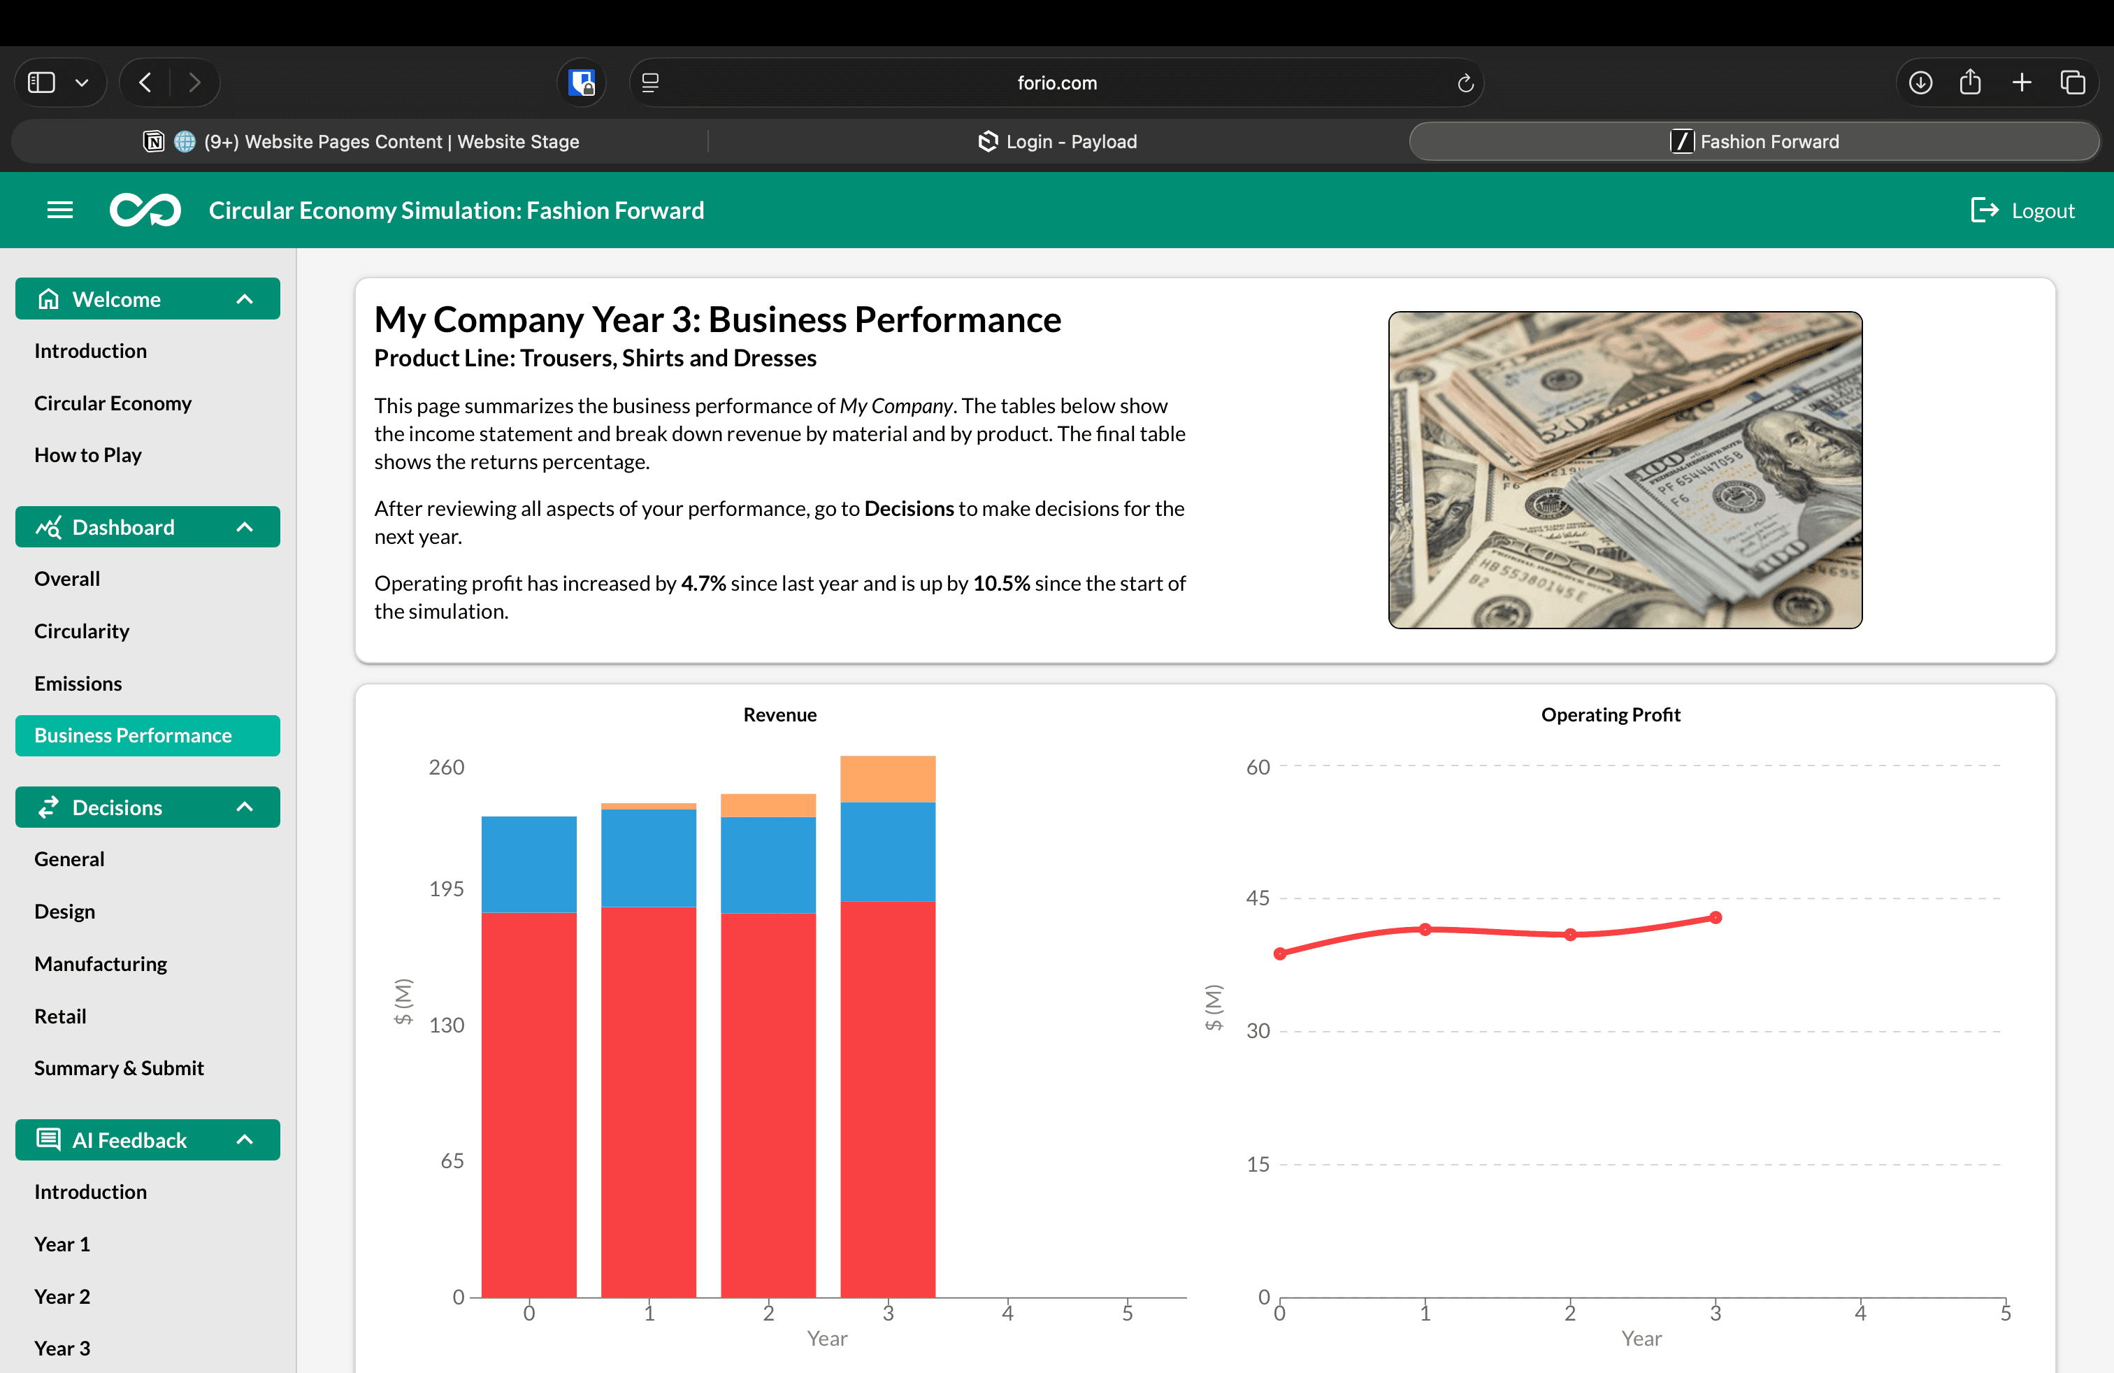Image resolution: width=2114 pixels, height=1373 pixels.
Task: Click the orange segment of Year 3 bar
Action: tap(887, 779)
